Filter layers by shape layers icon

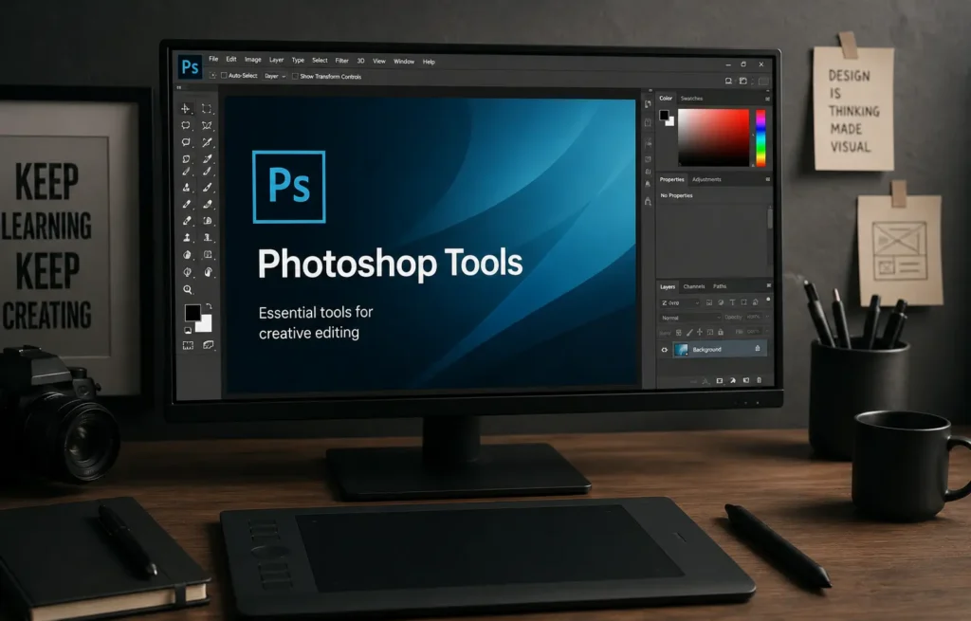click(x=743, y=302)
